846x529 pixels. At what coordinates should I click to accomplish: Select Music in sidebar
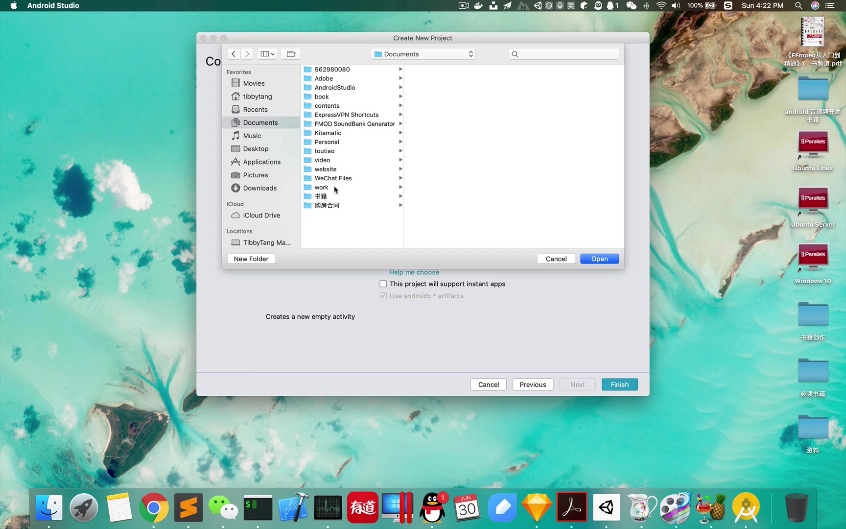261,136
